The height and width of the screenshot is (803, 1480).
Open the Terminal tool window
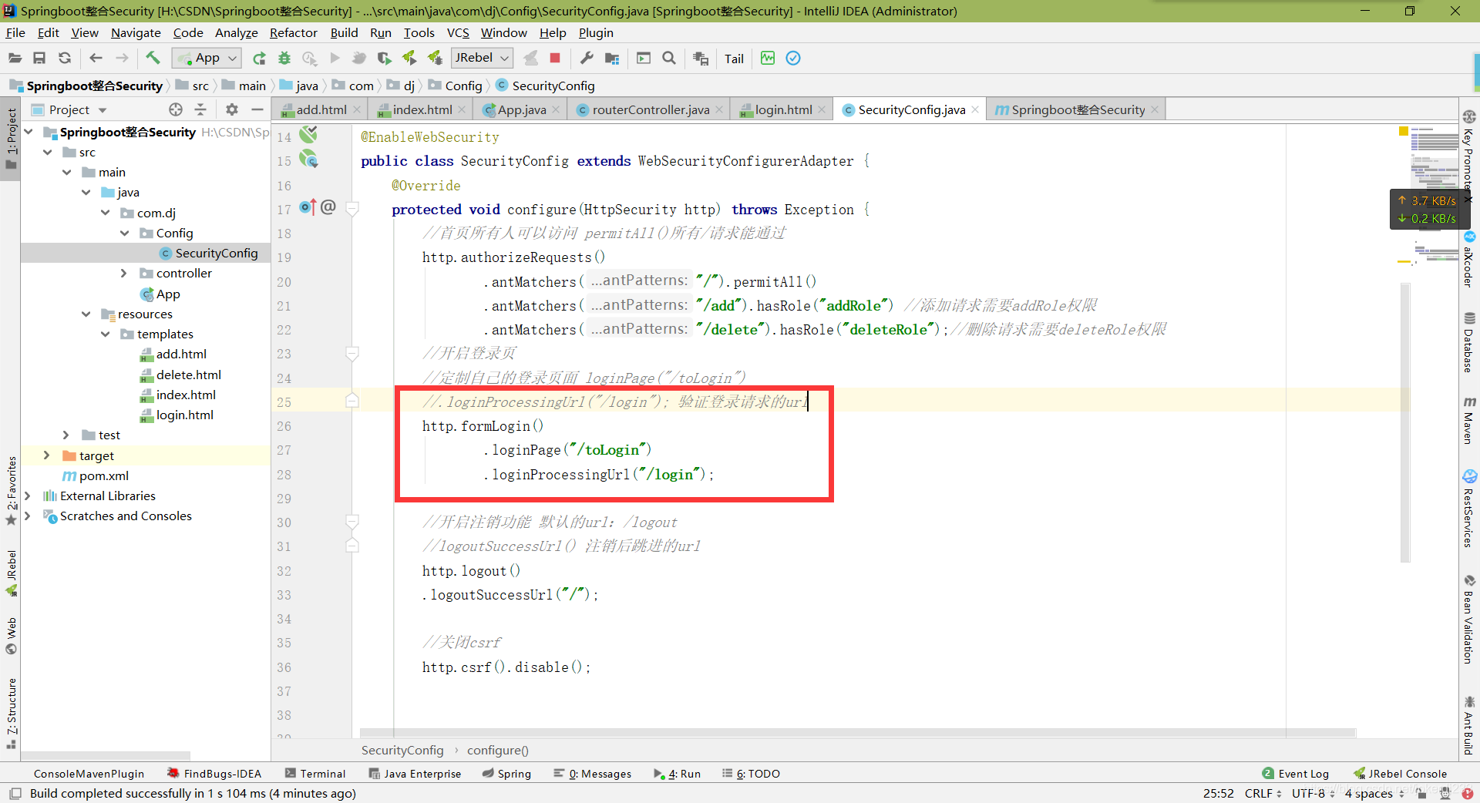click(x=315, y=774)
